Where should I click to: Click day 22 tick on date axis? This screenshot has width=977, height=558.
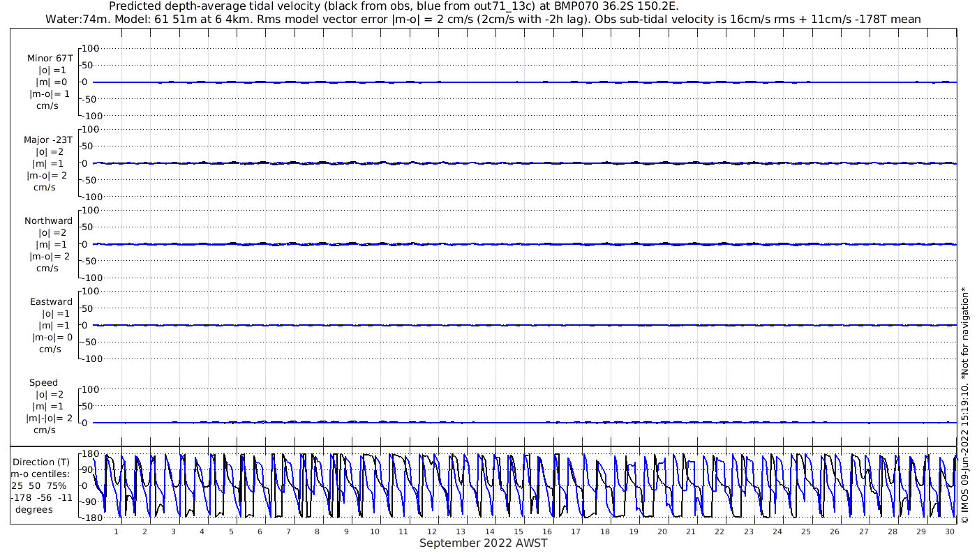click(x=719, y=531)
